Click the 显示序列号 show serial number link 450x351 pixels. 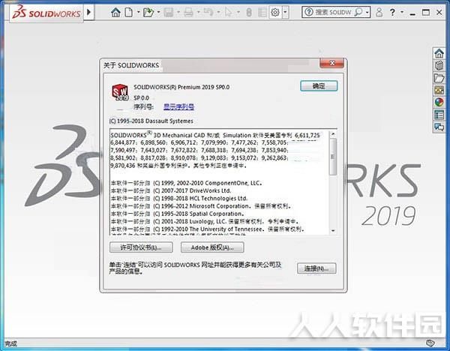pos(178,106)
